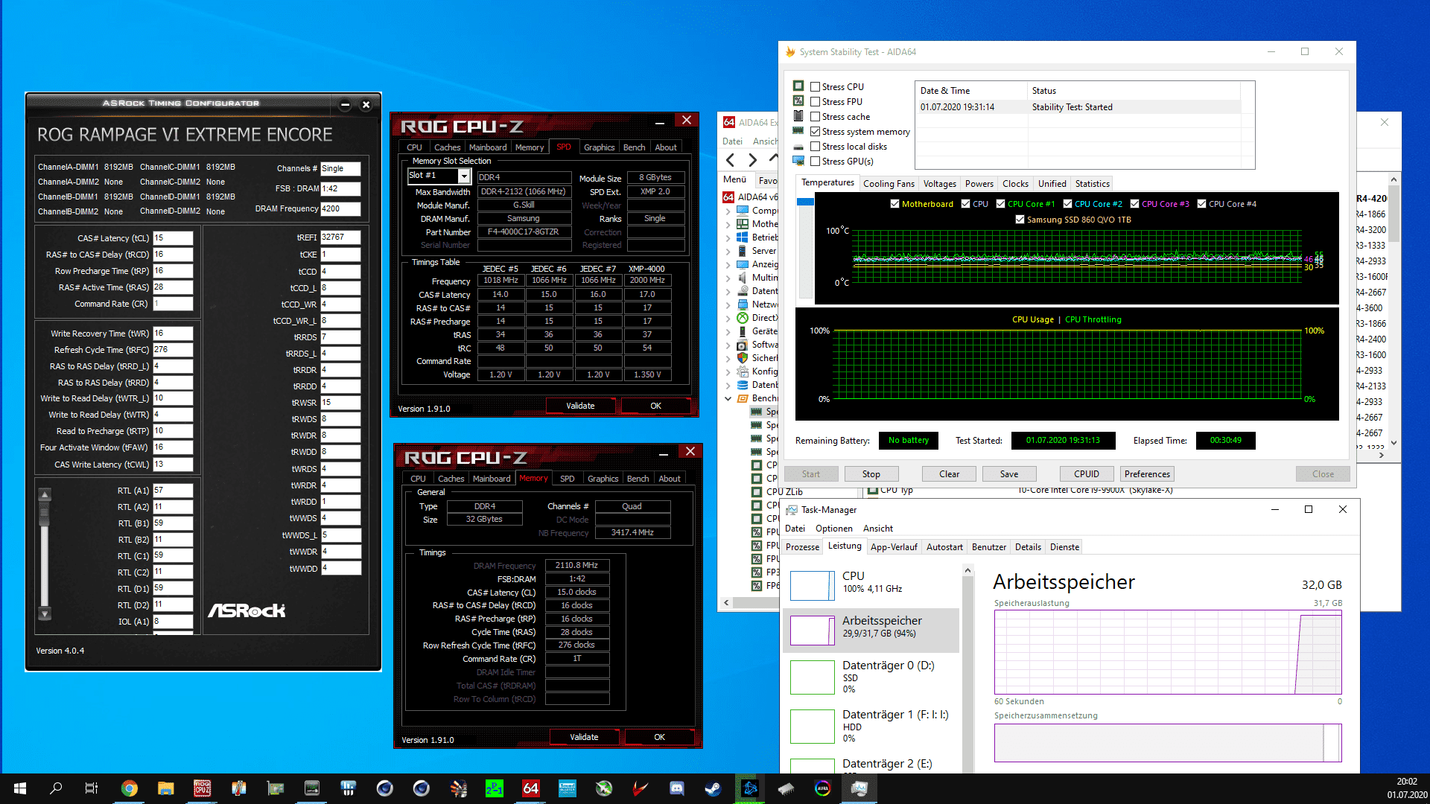The width and height of the screenshot is (1430, 804).
Task: Switch to Statistics tab in Stability Test
Action: coord(1092,184)
